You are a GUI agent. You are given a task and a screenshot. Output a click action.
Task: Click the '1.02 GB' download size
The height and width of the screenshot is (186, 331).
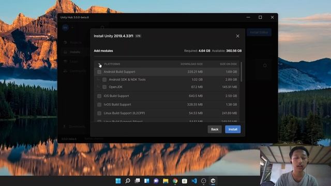[197, 80]
